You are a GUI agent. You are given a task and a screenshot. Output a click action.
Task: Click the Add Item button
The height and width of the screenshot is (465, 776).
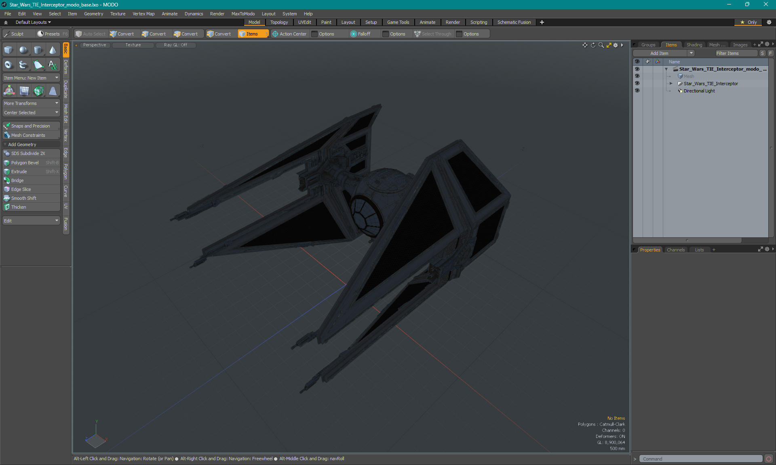[x=660, y=53]
